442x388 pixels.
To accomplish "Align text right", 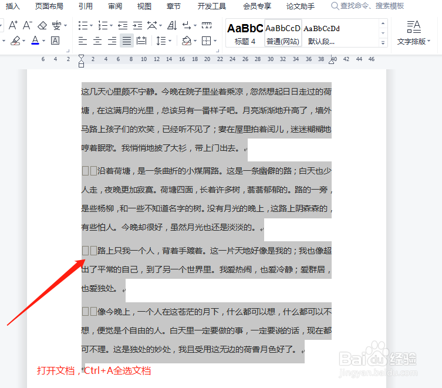I will (x=112, y=41).
